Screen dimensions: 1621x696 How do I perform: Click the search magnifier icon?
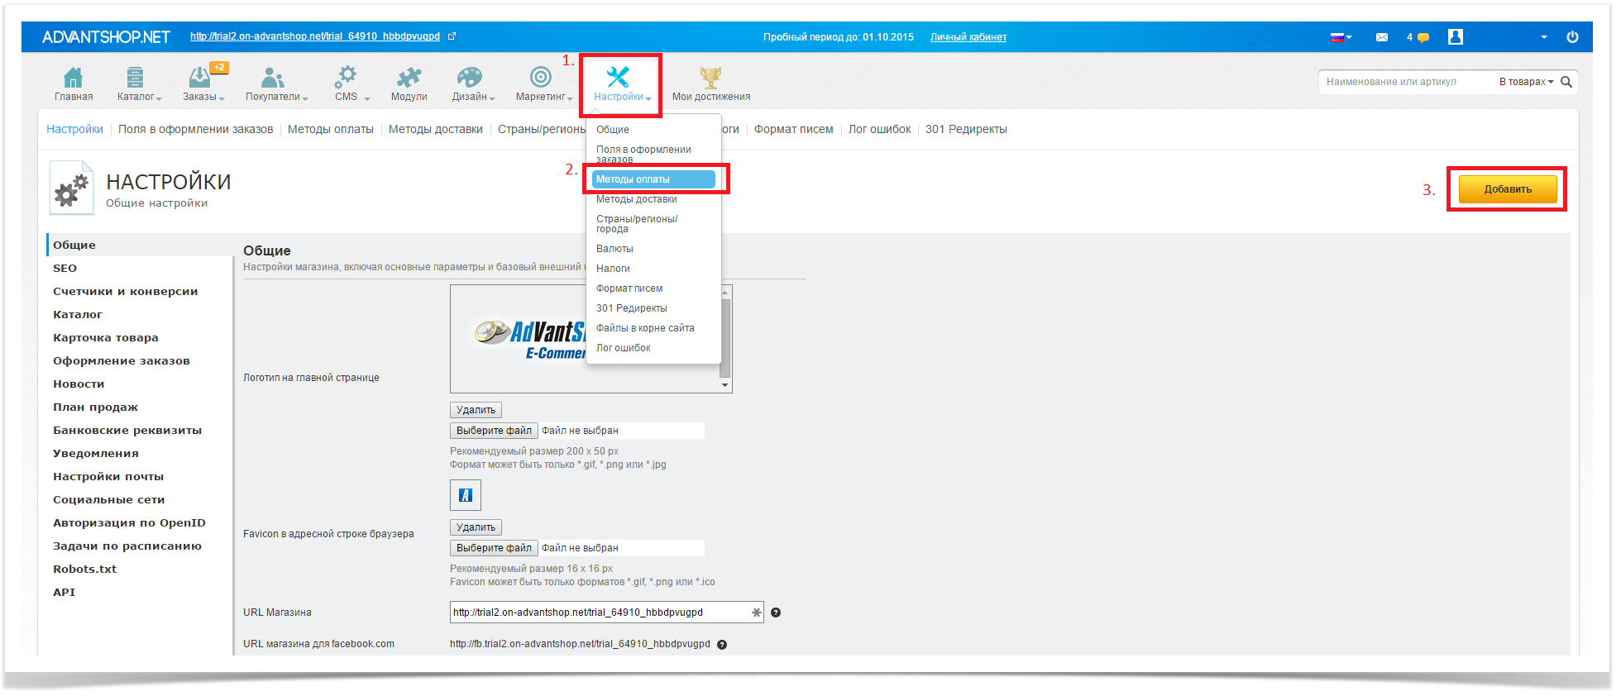click(x=1566, y=82)
